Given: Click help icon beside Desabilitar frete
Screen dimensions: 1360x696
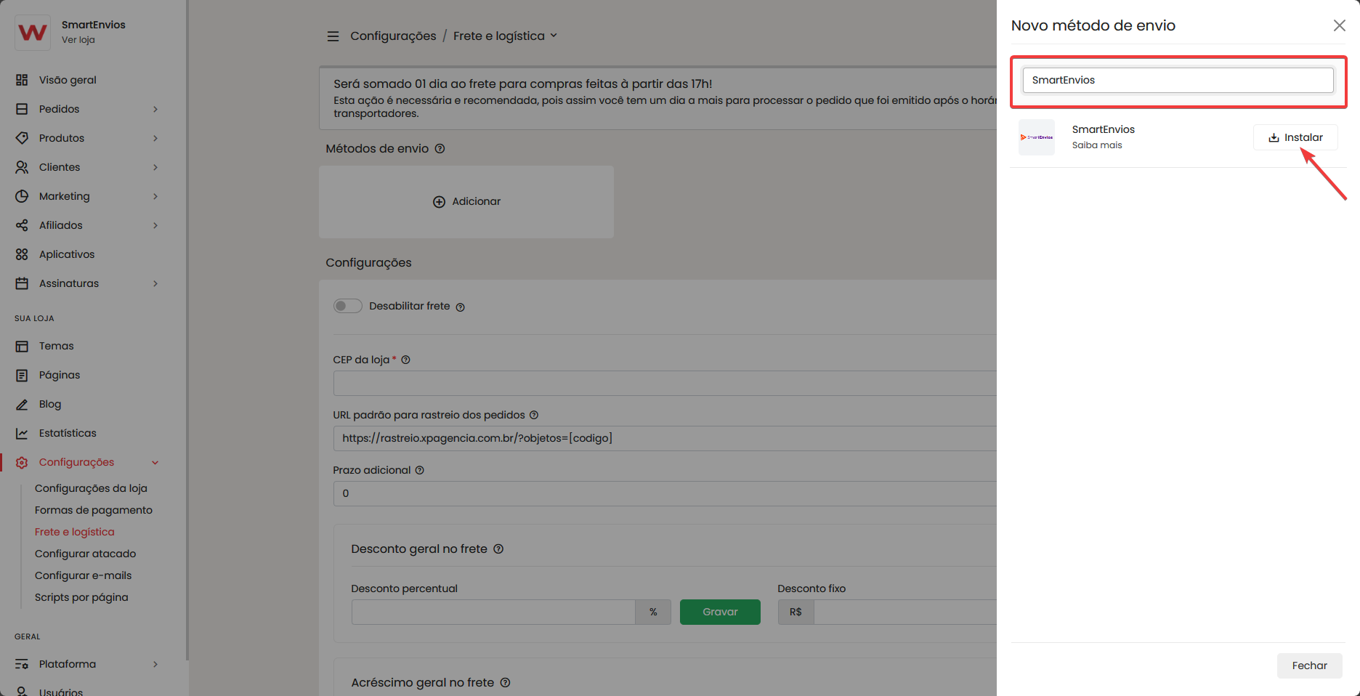Looking at the screenshot, I should click(460, 307).
